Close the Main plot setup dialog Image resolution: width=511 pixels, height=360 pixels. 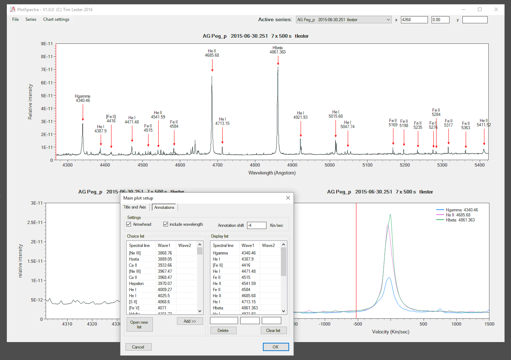click(x=288, y=198)
